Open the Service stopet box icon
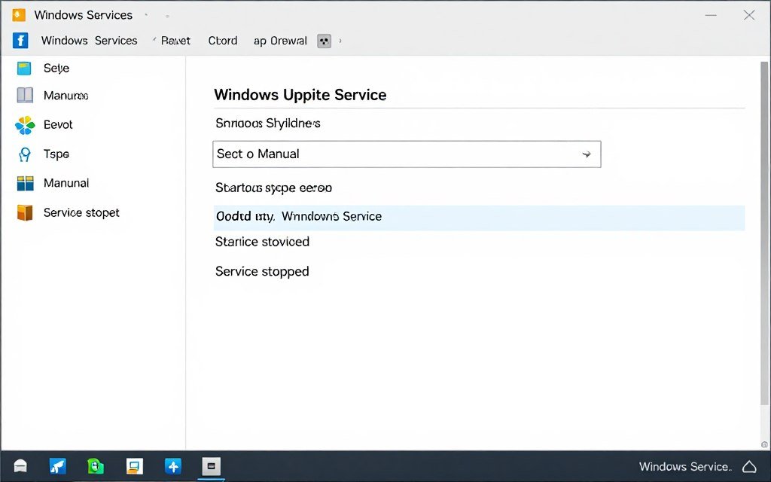The height and width of the screenshot is (482, 771). coord(25,212)
